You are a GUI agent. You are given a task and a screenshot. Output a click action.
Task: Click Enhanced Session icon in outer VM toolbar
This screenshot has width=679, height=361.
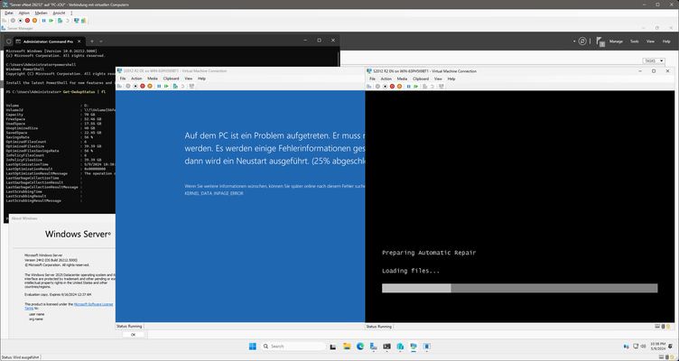(x=77, y=21)
